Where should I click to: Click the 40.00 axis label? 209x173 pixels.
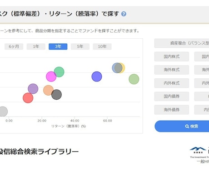tap(75, 121)
